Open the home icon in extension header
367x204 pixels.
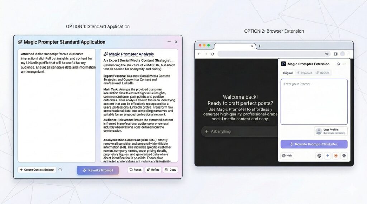[x=338, y=64]
